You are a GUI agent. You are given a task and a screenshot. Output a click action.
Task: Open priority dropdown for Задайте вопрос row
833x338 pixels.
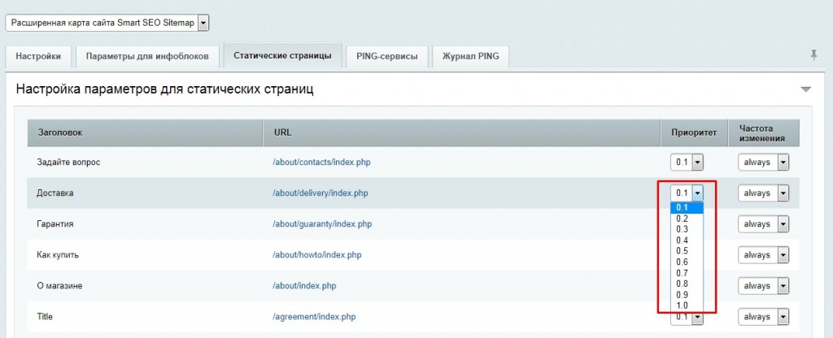pyautogui.click(x=686, y=162)
